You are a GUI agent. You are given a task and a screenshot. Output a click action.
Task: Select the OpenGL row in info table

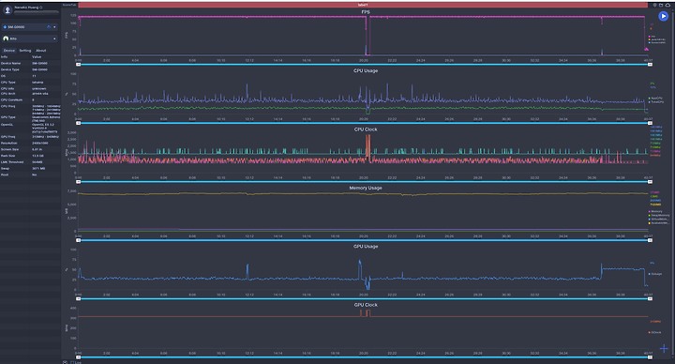(30, 128)
